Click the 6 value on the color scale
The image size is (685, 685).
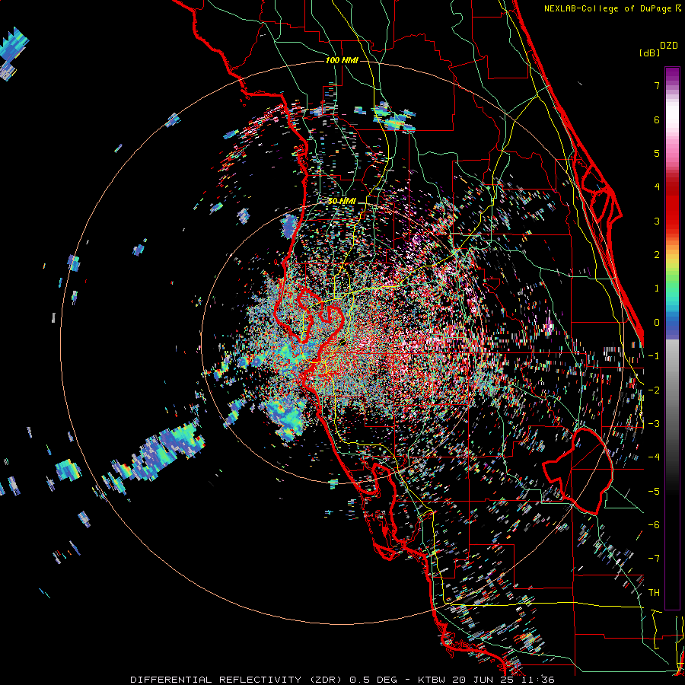click(657, 119)
